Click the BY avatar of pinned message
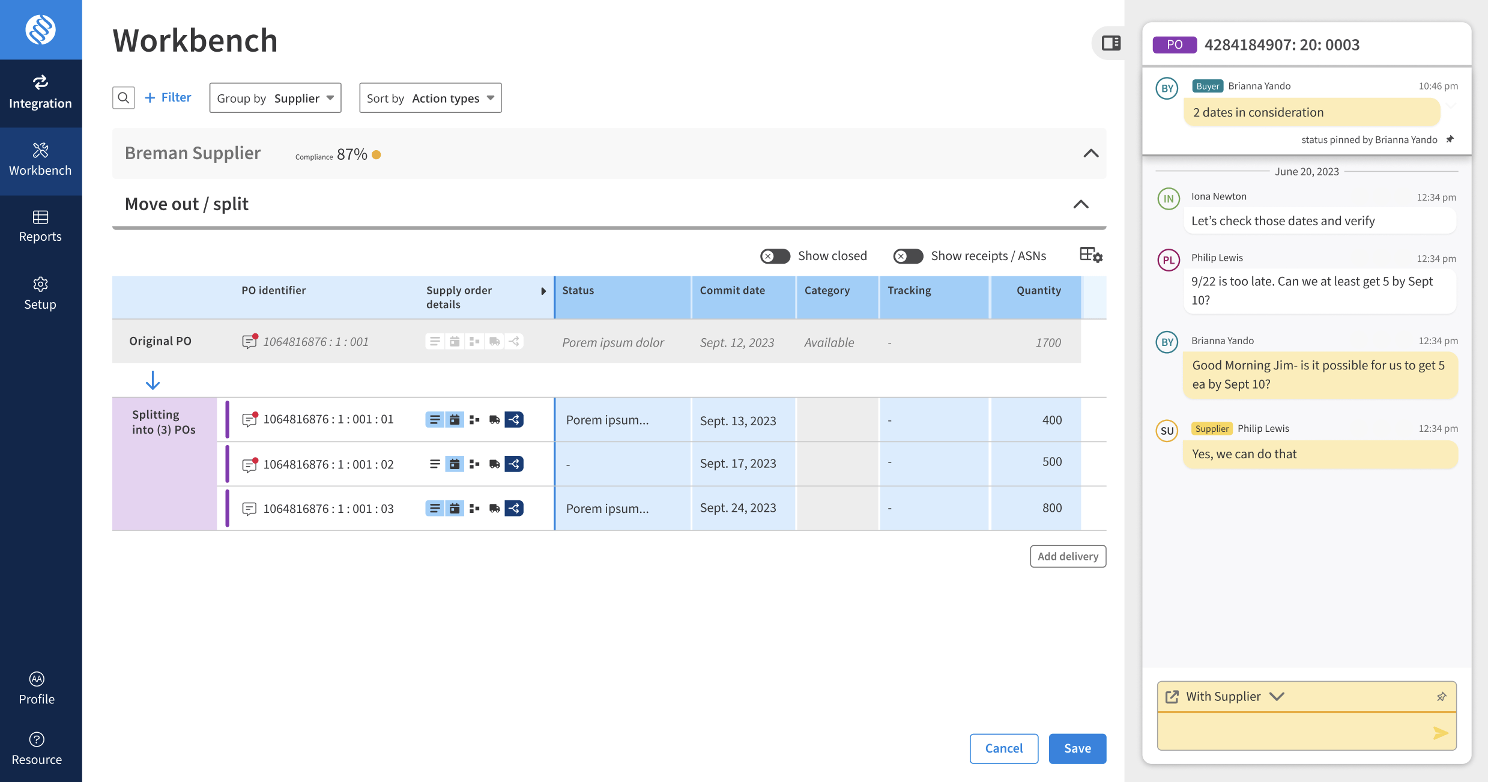Image resolution: width=1488 pixels, height=782 pixels. pyautogui.click(x=1167, y=88)
